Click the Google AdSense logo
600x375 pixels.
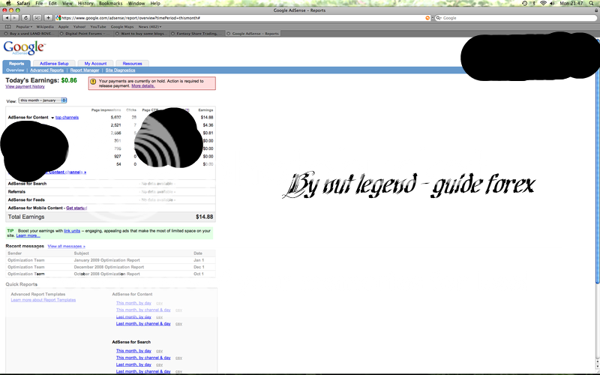click(24, 48)
